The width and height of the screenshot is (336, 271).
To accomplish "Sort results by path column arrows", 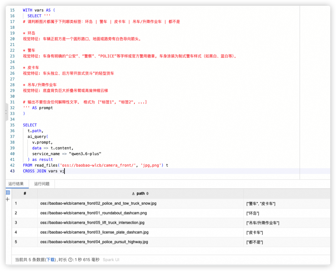I will 147,193.
